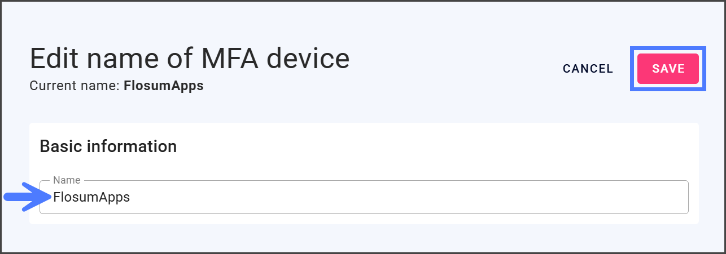Click the word "Basic" in section heading
726x254 pixels.
(60, 146)
